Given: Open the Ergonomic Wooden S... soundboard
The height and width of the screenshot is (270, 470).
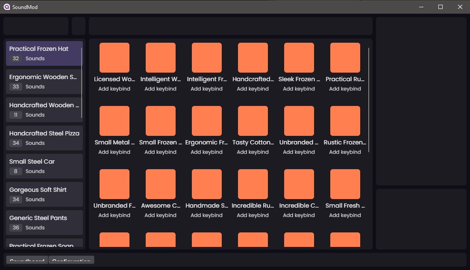Looking at the screenshot, I should [44, 82].
